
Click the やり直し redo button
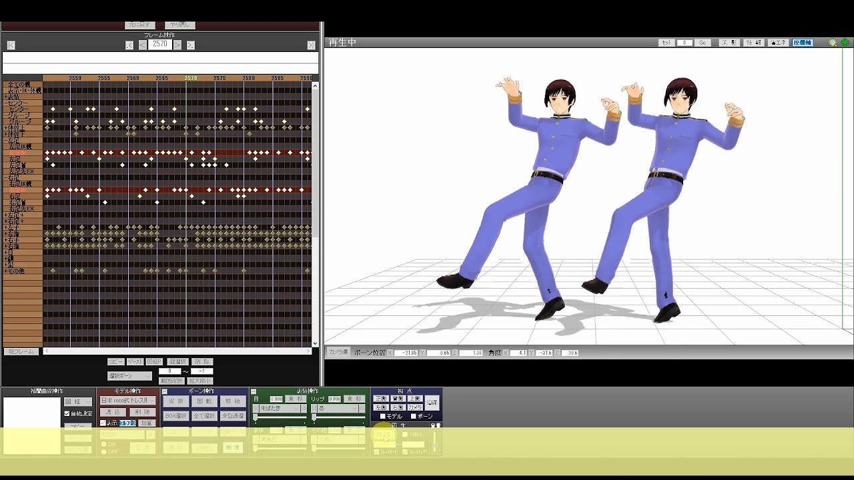pos(179,25)
